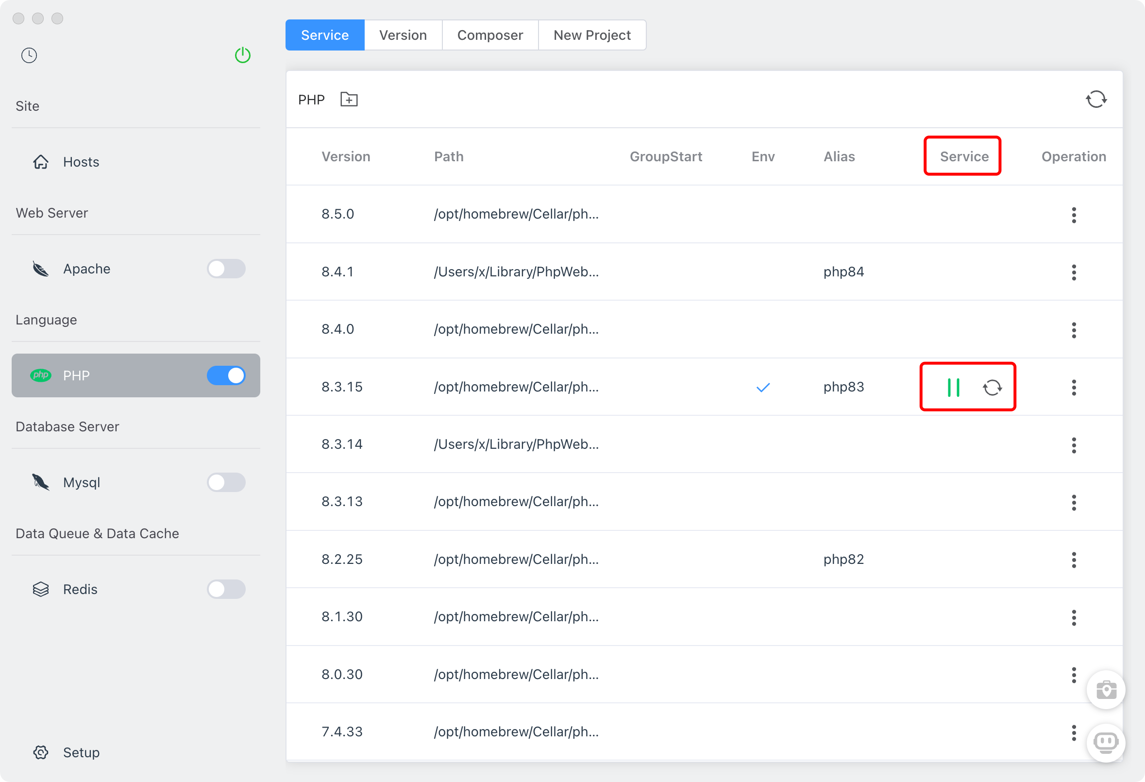Pause the PHP 8.3.15 service
Screen dimensions: 1145x782
pos(953,387)
